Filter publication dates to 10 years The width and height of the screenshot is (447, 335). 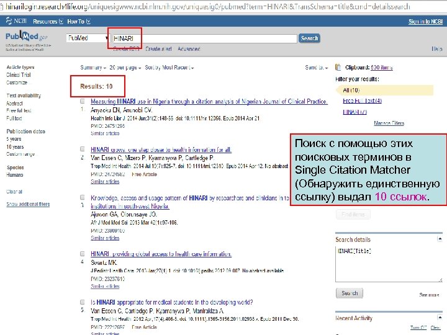coord(15,146)
